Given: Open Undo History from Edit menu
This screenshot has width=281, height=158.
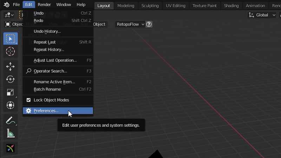Looking at the screenshot, I should click(x=58, y=31).
